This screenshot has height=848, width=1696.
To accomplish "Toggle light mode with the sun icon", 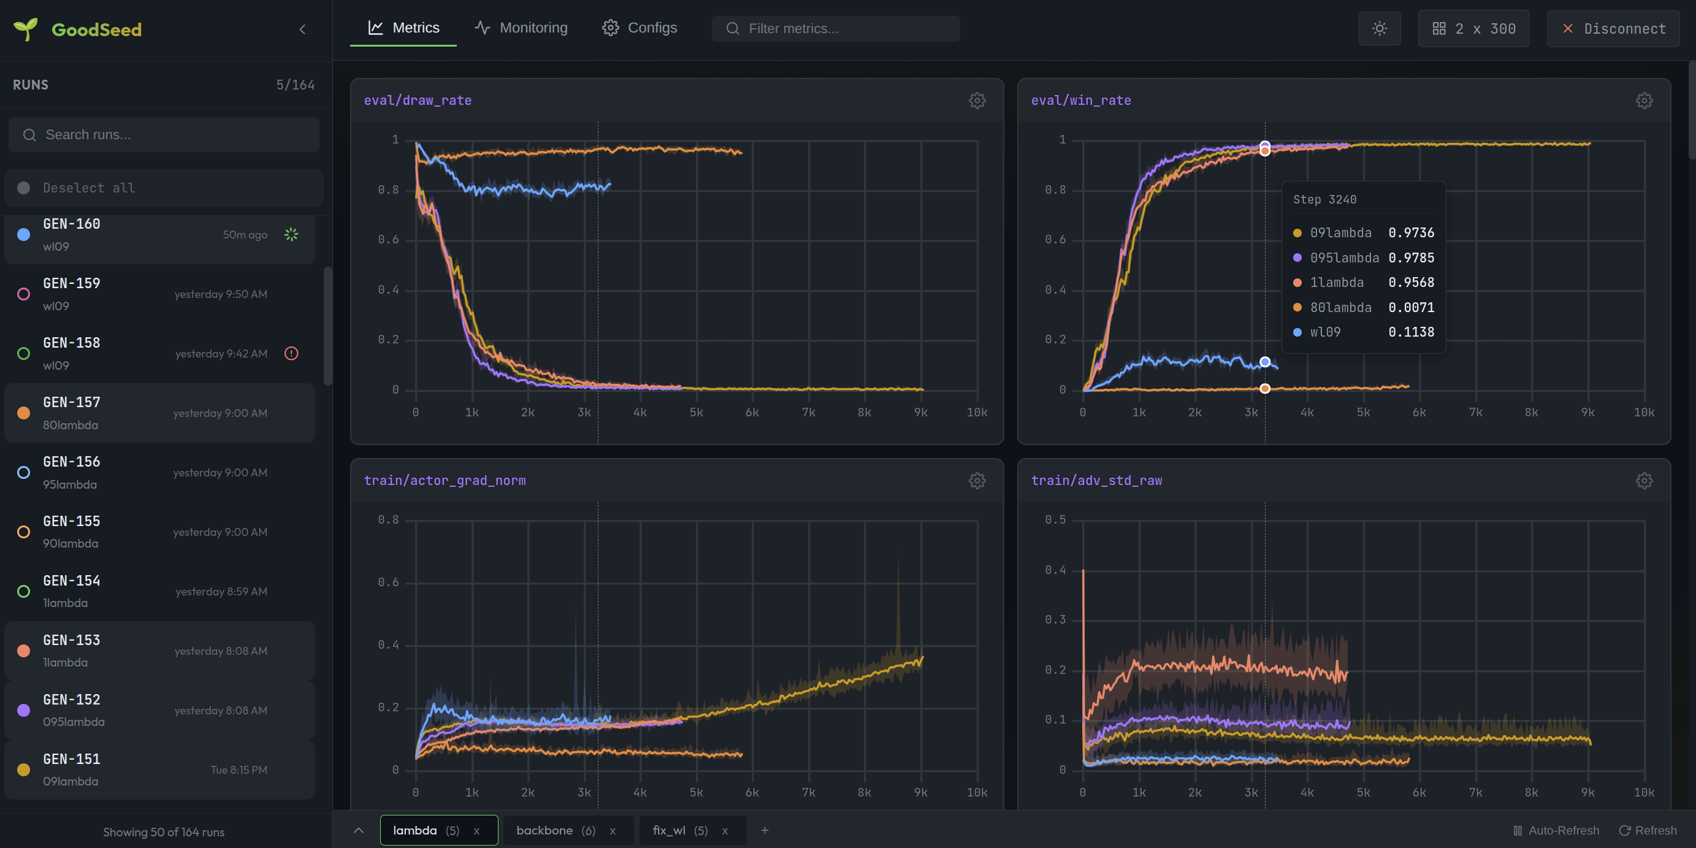I will [x=1380, y=28].
